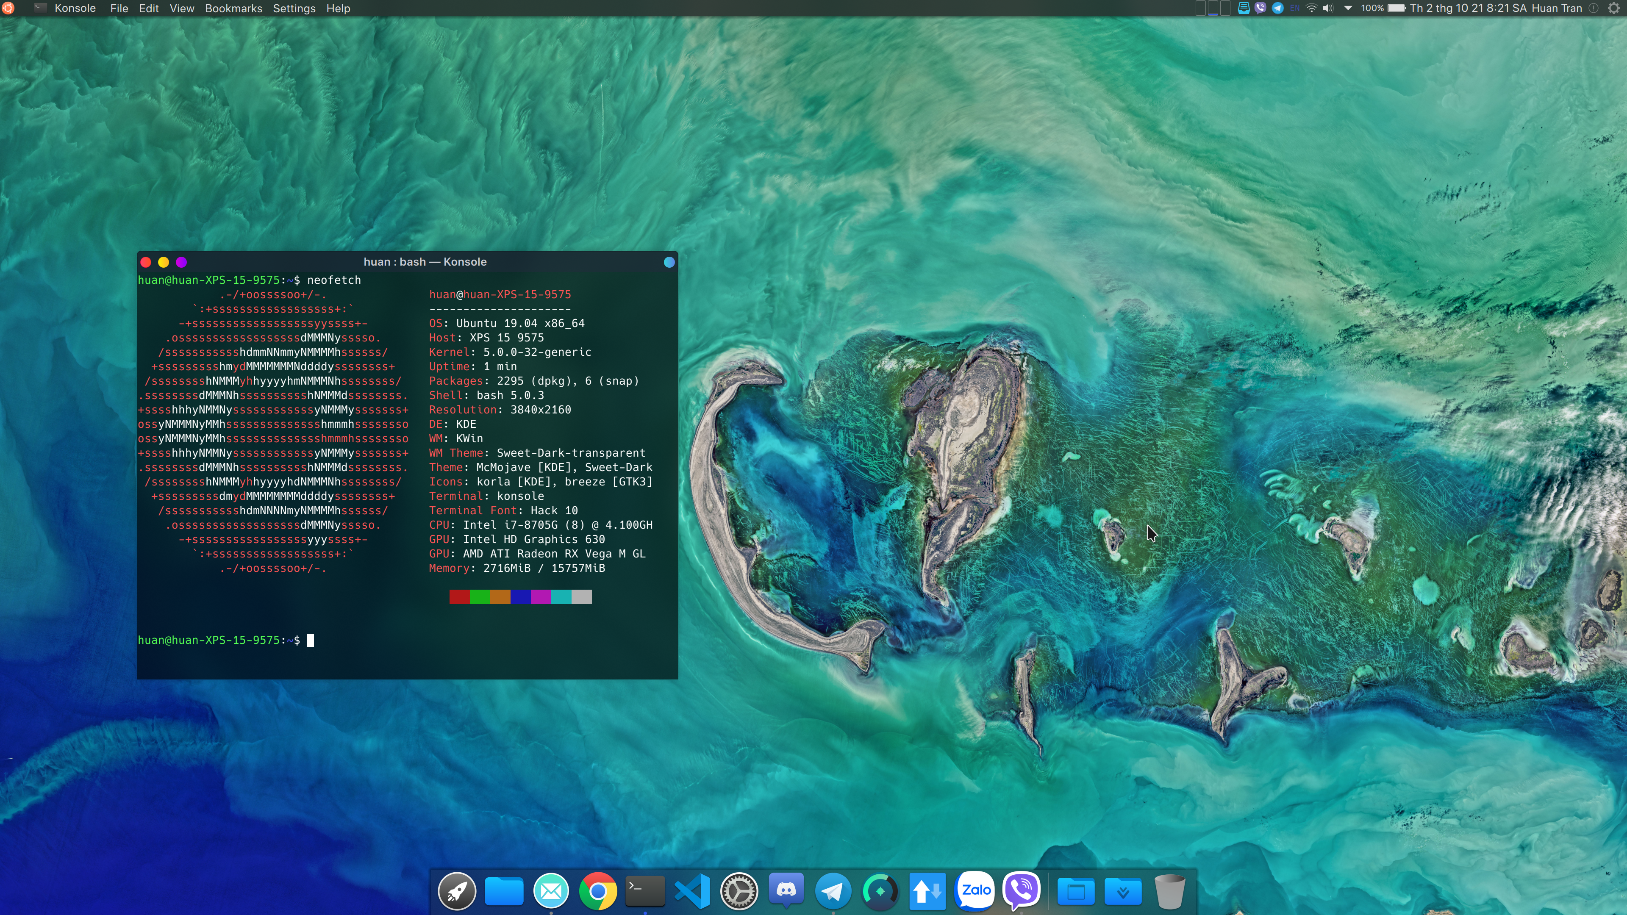Click the Huan Tran user name
Viewport: 1627px width, 915px height.
point(1556,8)
